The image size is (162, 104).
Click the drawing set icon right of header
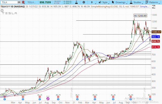(x=154, y=7)
